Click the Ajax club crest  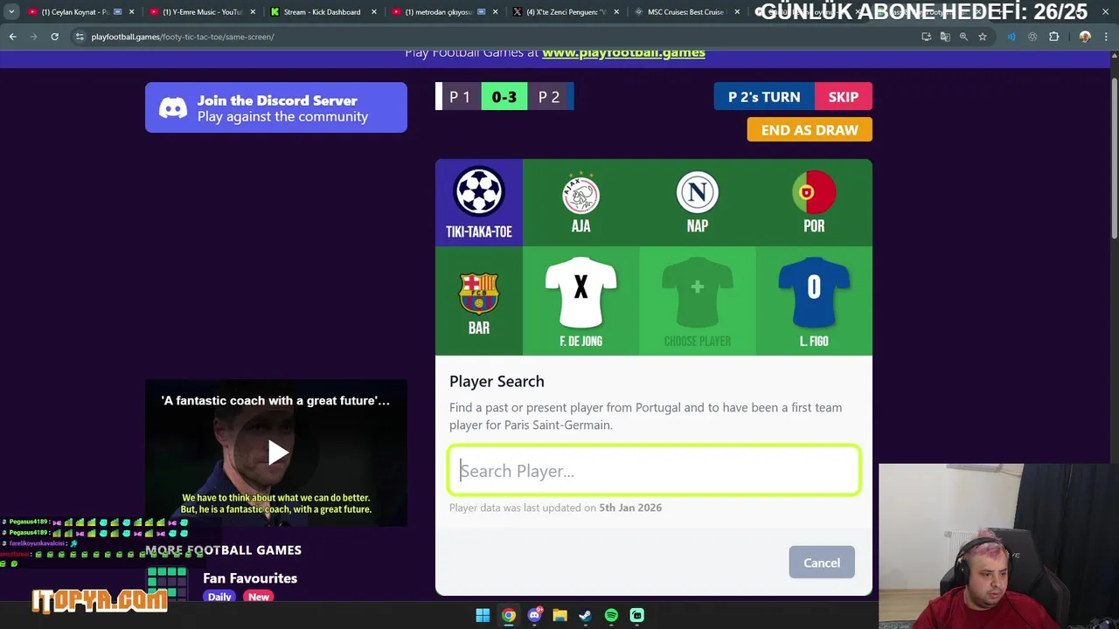click(580, 193)
